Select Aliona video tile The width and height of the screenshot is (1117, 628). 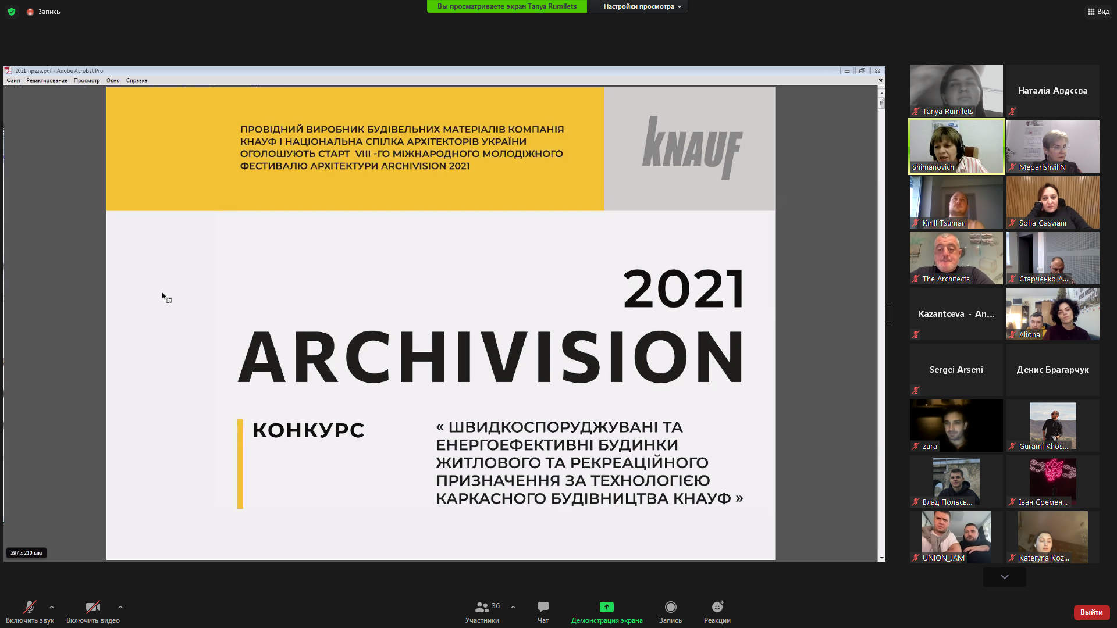point(1053,314)
